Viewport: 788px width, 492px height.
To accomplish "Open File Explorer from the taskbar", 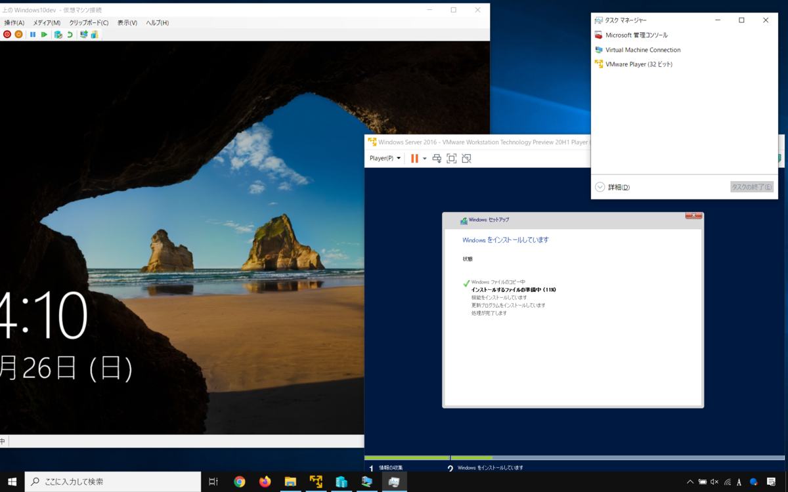I will coord(290,482).
